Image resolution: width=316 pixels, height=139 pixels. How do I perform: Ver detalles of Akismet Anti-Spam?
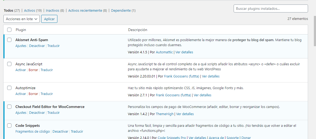(x=184, y=52)
